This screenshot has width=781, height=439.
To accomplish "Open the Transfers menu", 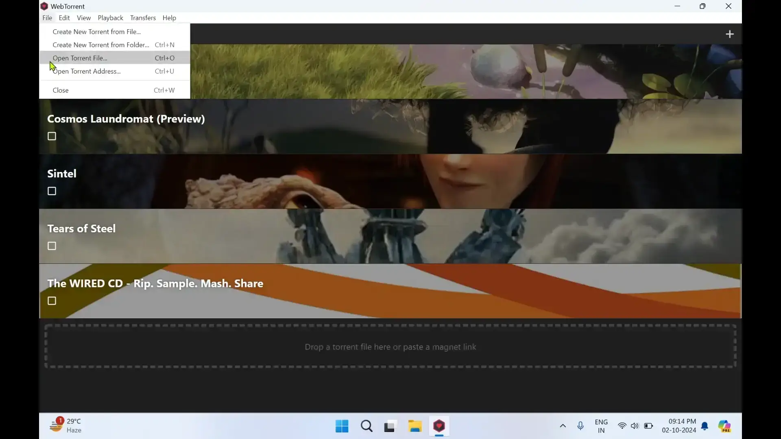I will [143, 18].
